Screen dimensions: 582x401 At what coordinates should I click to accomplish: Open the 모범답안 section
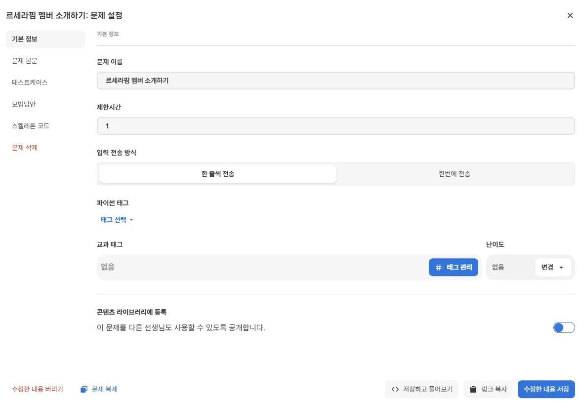[24, 104]
